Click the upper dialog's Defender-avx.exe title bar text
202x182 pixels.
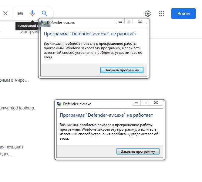(x=61, y=23)
